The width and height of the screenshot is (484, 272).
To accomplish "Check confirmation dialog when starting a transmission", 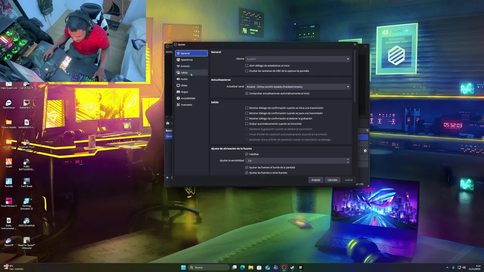I will [x=247, y=108].
